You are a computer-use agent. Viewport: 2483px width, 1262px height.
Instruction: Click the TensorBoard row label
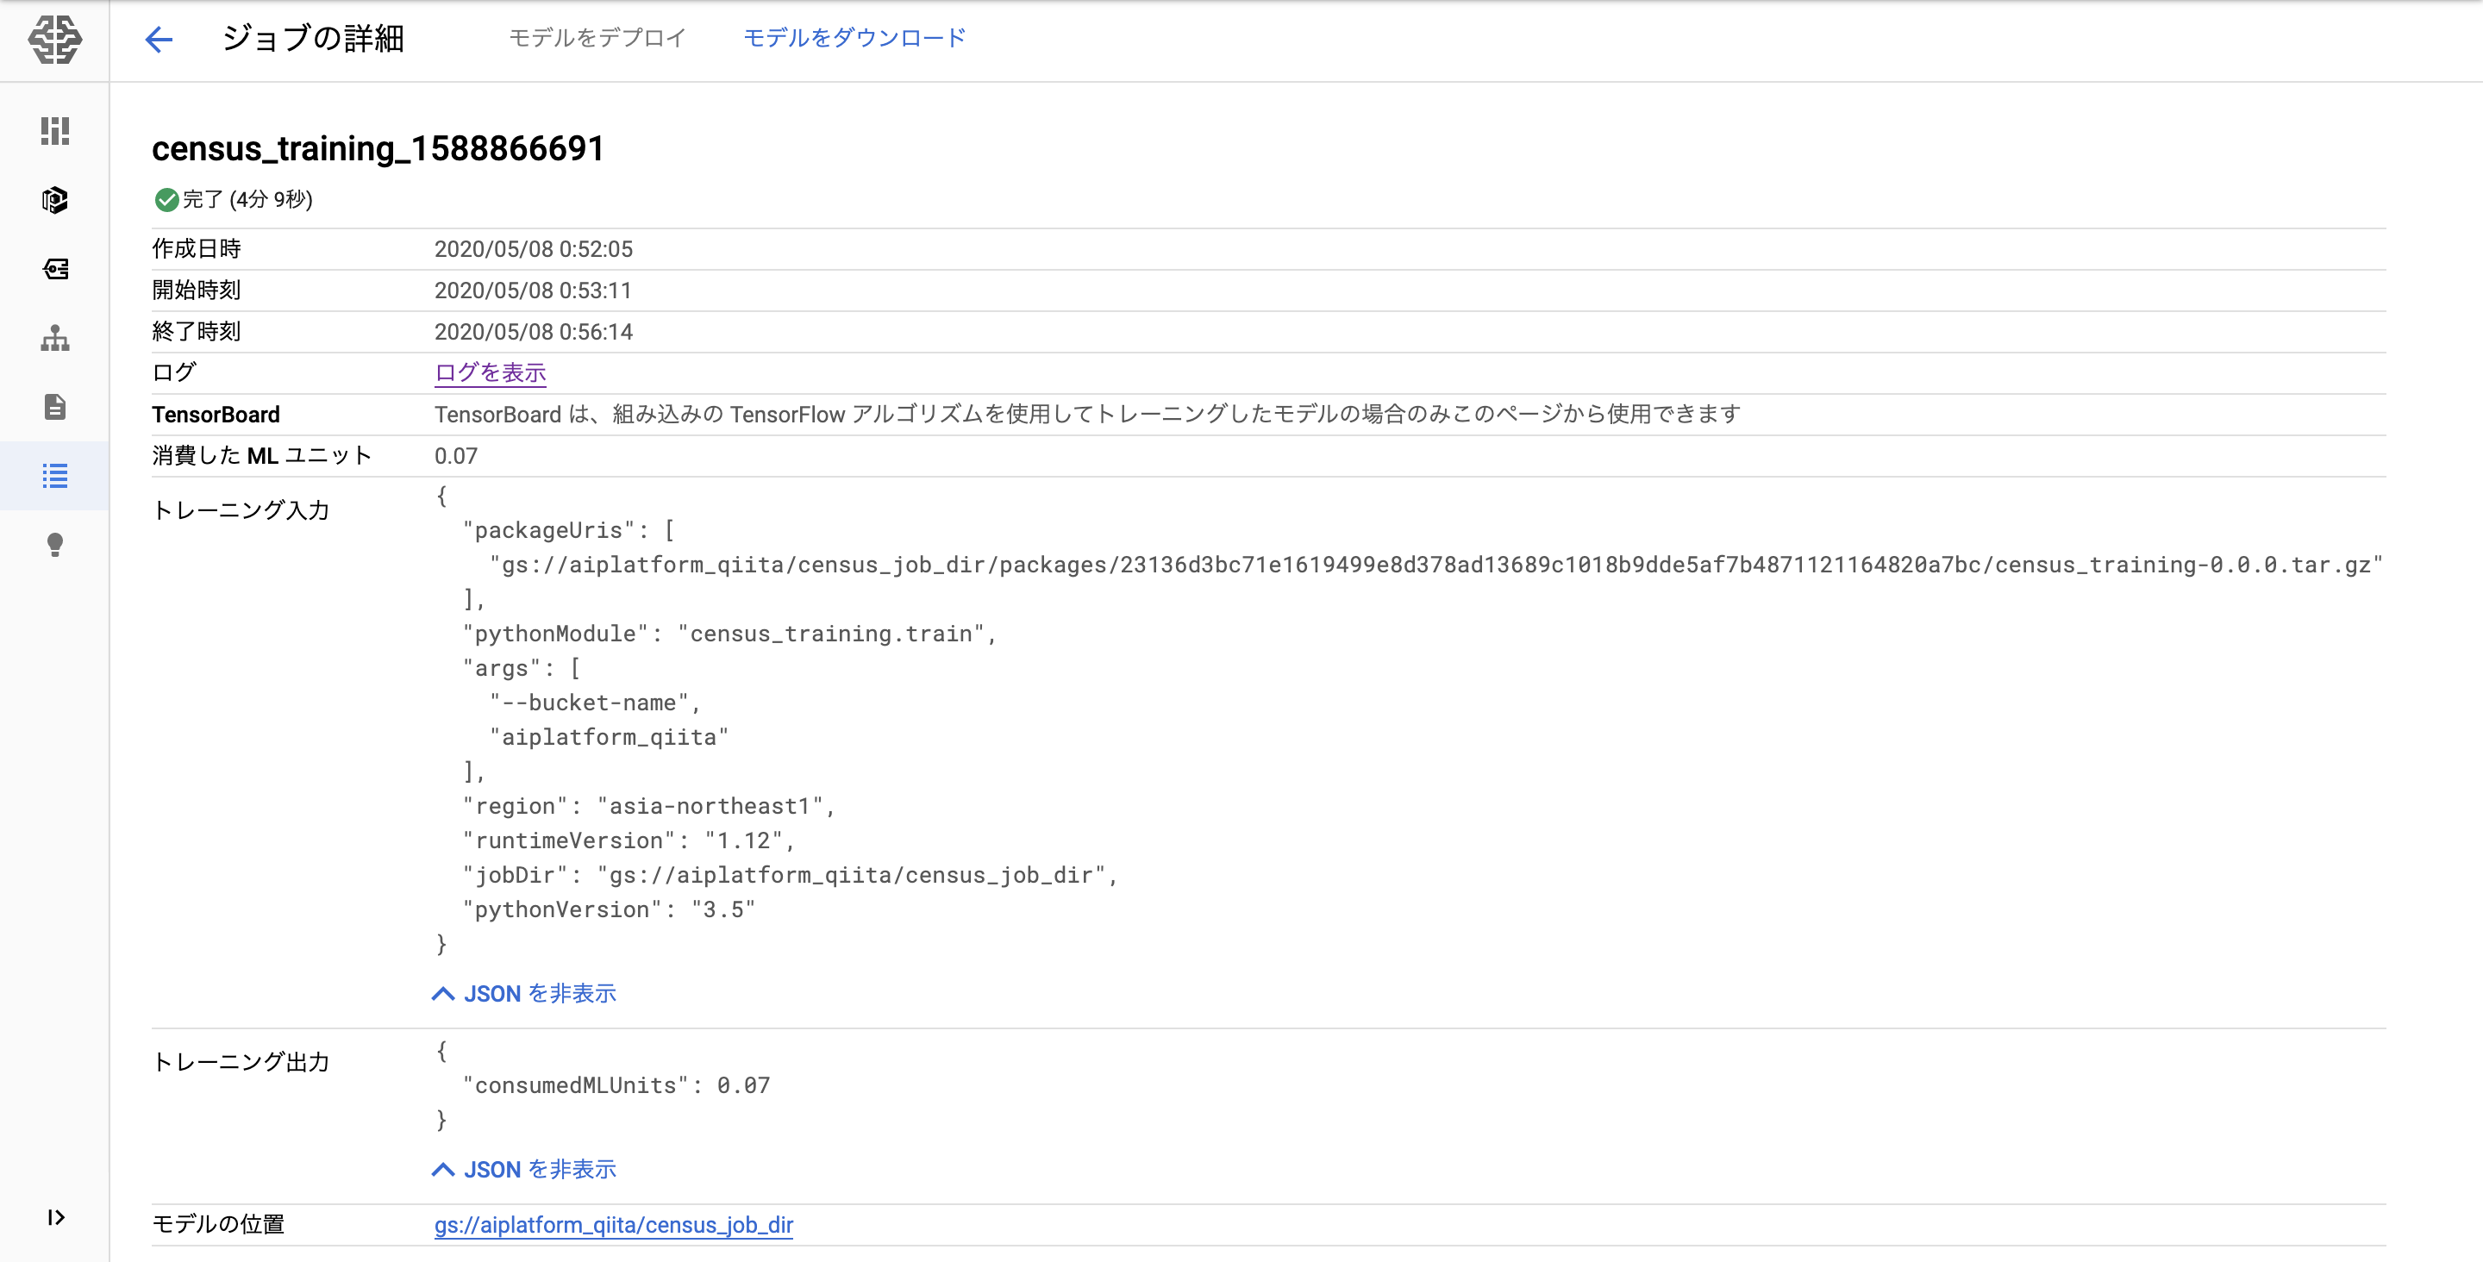tap(216, 415)
